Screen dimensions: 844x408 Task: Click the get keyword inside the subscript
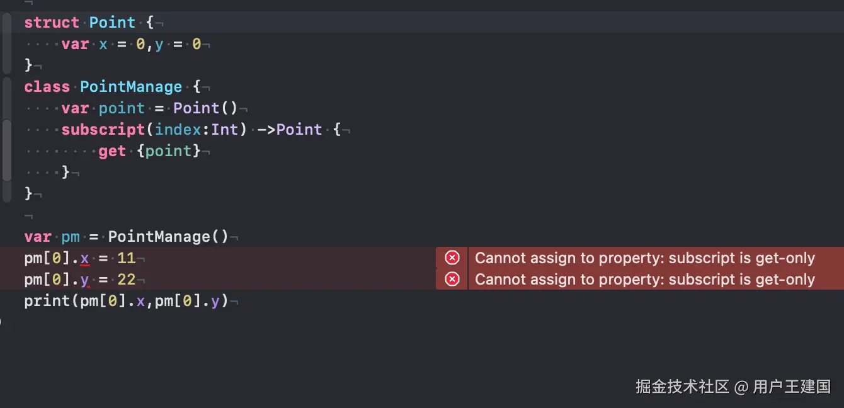(112, 151)
